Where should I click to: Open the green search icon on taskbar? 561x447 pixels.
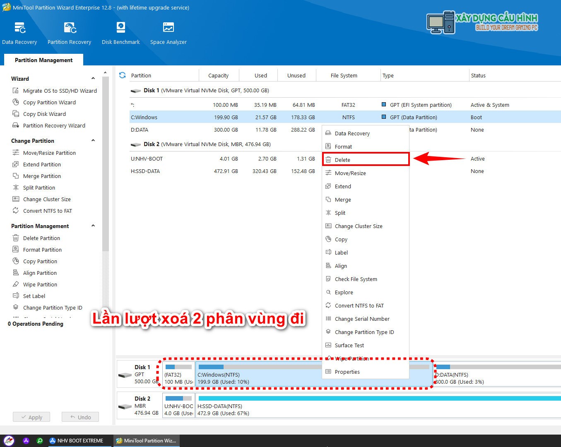click(40, 441)
